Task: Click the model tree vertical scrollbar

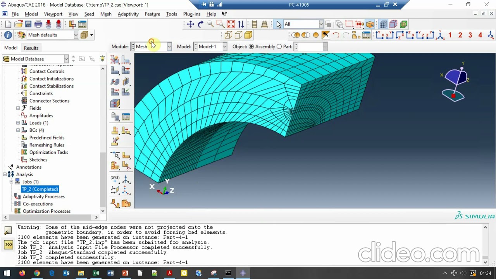Action: coord(103,179)
